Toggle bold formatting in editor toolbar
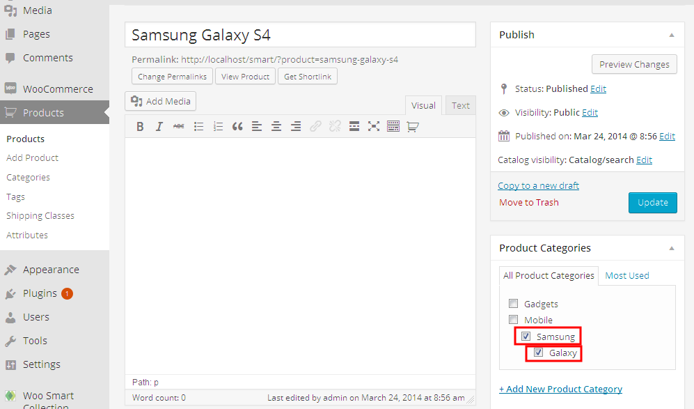 point(140,127)
